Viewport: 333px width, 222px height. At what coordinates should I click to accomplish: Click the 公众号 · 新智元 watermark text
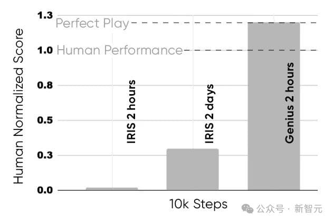(290, 208)
